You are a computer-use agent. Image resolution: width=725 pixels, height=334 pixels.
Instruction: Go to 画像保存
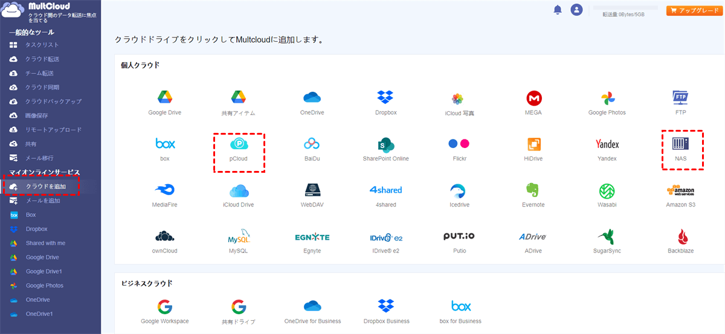click(x=36, y=115)
